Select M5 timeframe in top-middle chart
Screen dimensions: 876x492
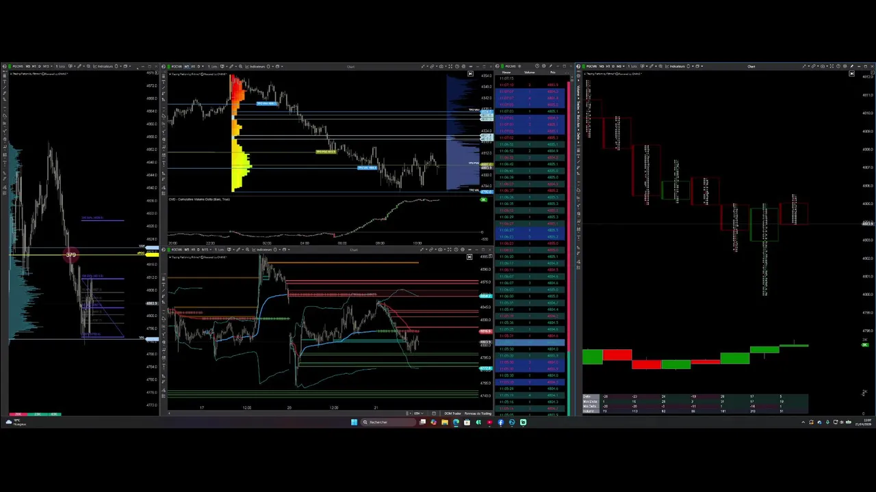click(187, 66)
